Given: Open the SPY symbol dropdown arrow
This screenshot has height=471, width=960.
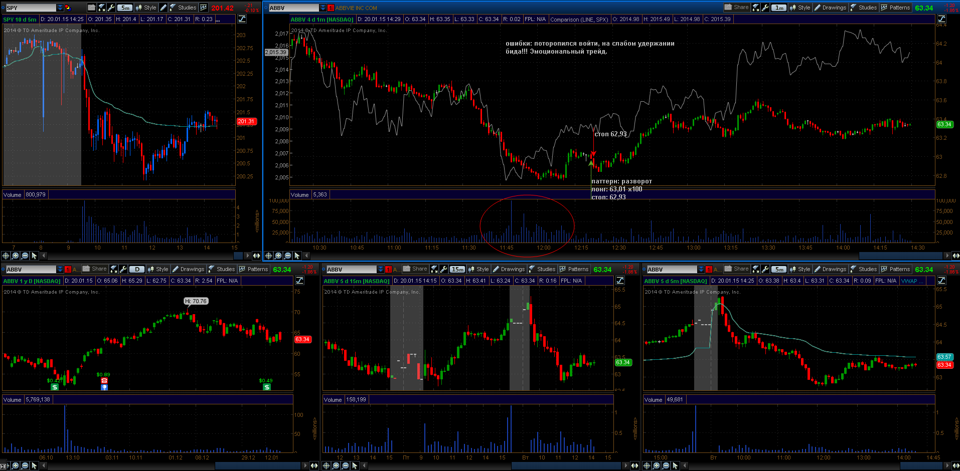Looking at the screenshot, I should [60, 8].
